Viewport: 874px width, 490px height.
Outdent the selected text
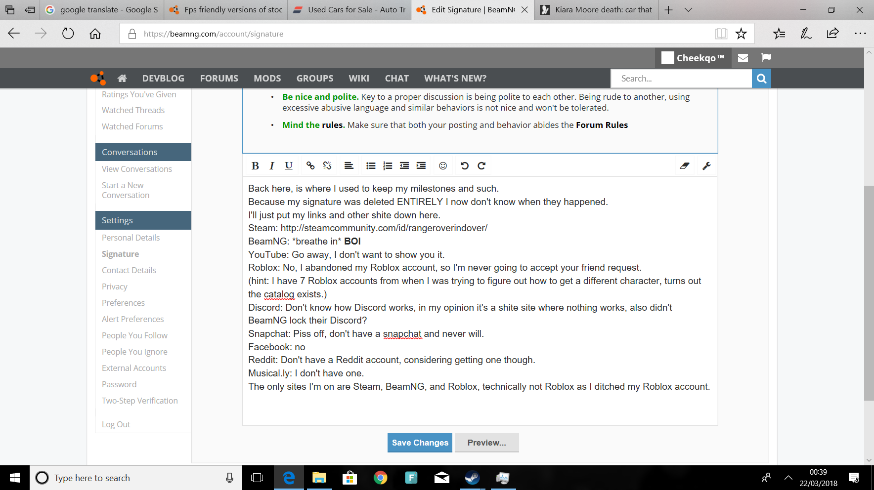click(404, 166)
